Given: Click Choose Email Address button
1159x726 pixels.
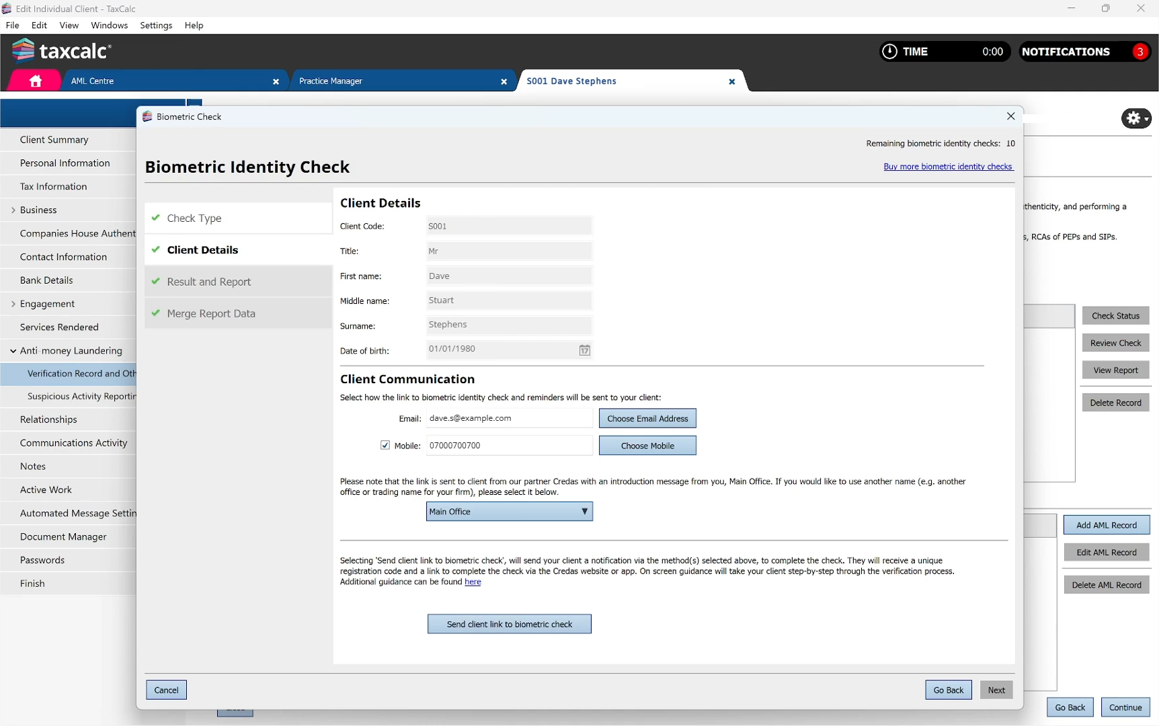Looking at the screenshot, I should tap(647, 418).
